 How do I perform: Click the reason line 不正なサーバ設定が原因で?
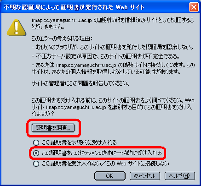[106, 56]
